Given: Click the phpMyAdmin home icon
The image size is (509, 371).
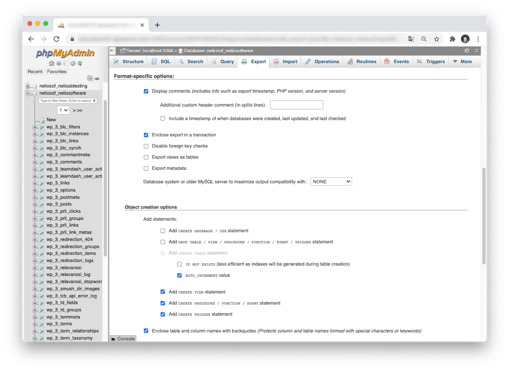Looking at the screenshot, I should tap(52, 64).
